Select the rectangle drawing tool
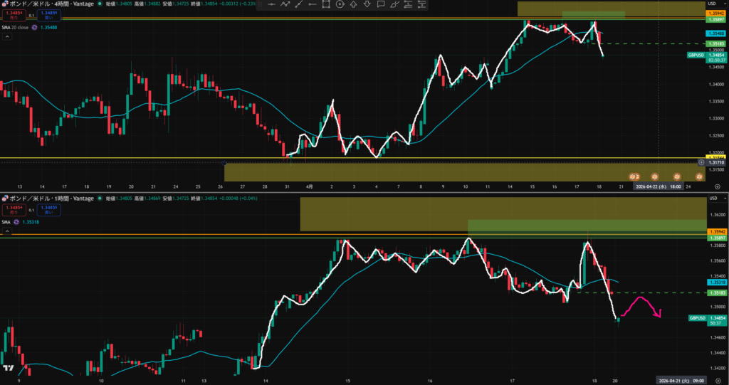This screenshot has height=385, width=729. [326, 4]
